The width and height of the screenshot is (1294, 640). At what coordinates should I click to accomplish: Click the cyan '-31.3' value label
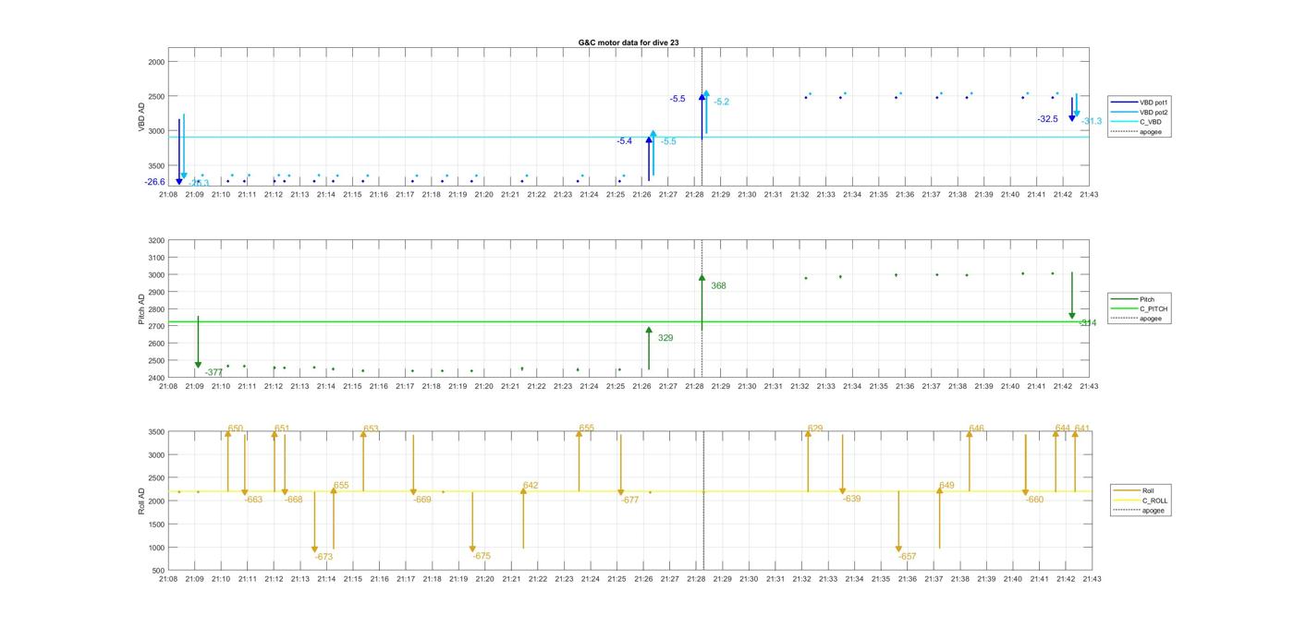pyautogui.click(x=1092, y=121)
